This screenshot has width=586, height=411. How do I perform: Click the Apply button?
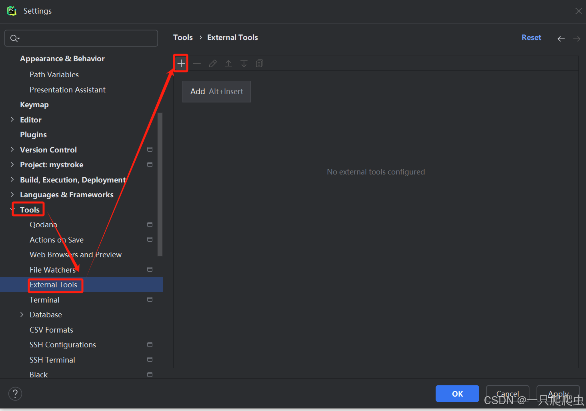[x=558, y=394]
